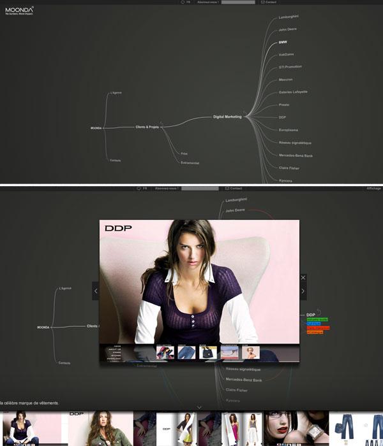Viewport: 383px width, 446px height.
Task: Select Mercedes-Benz Bank in the upper mind map
Action: point(296,155)
